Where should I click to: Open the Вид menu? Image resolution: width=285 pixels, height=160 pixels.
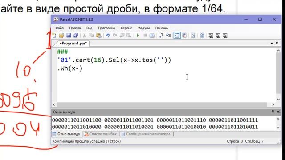coord(89,28)
